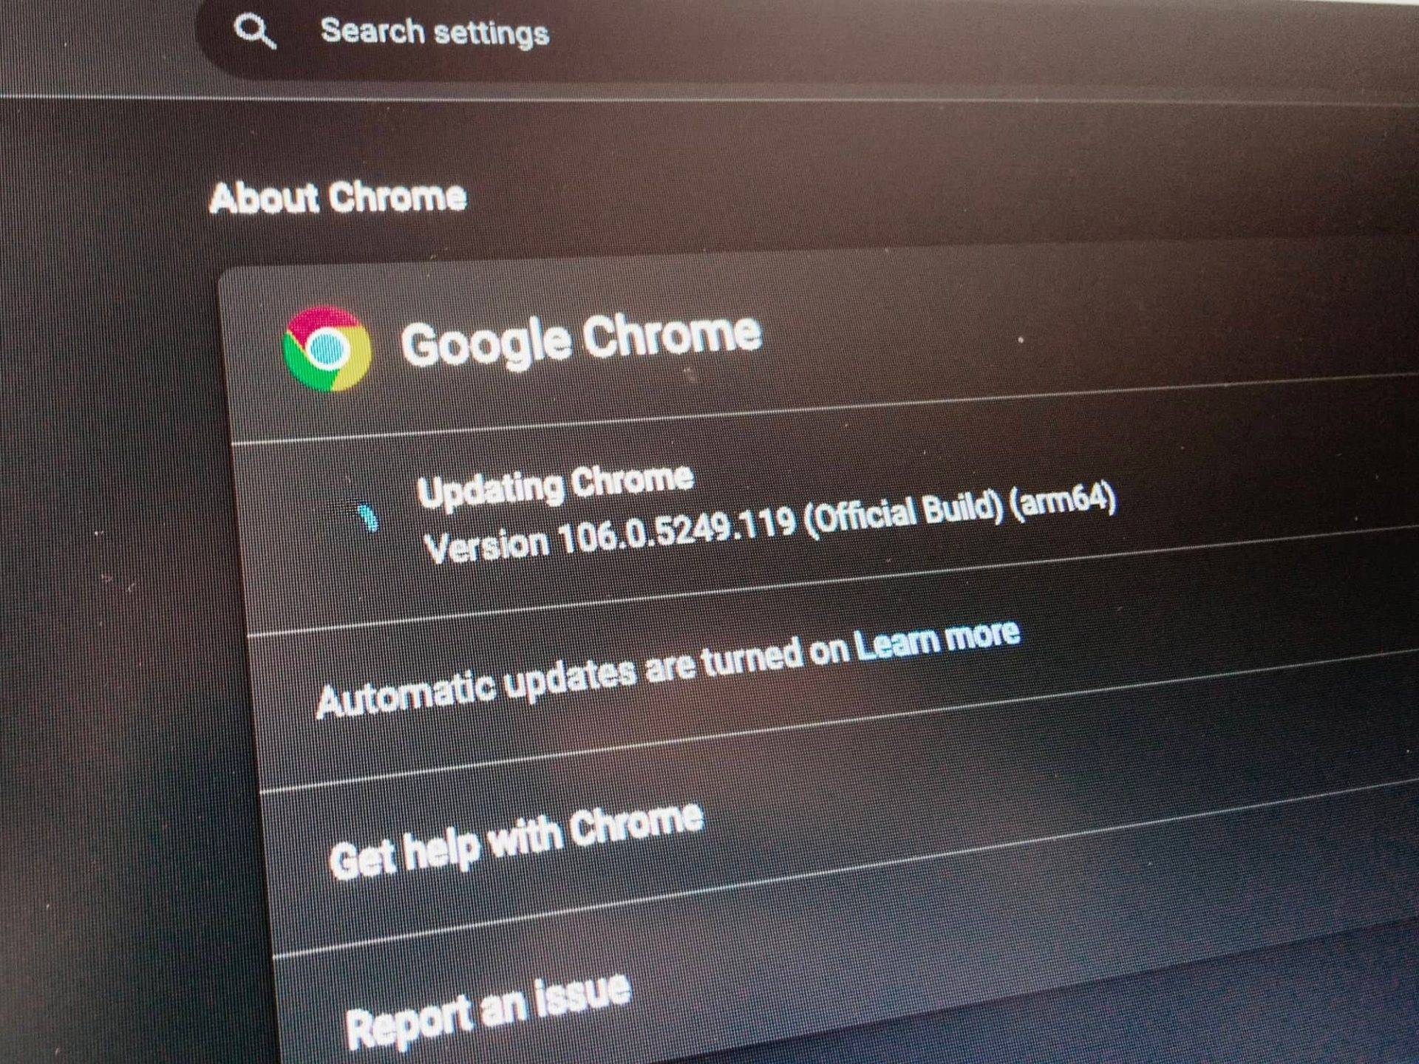
Task: Click the Google Chrome logo icon
Action: click(x=327, y=349)
